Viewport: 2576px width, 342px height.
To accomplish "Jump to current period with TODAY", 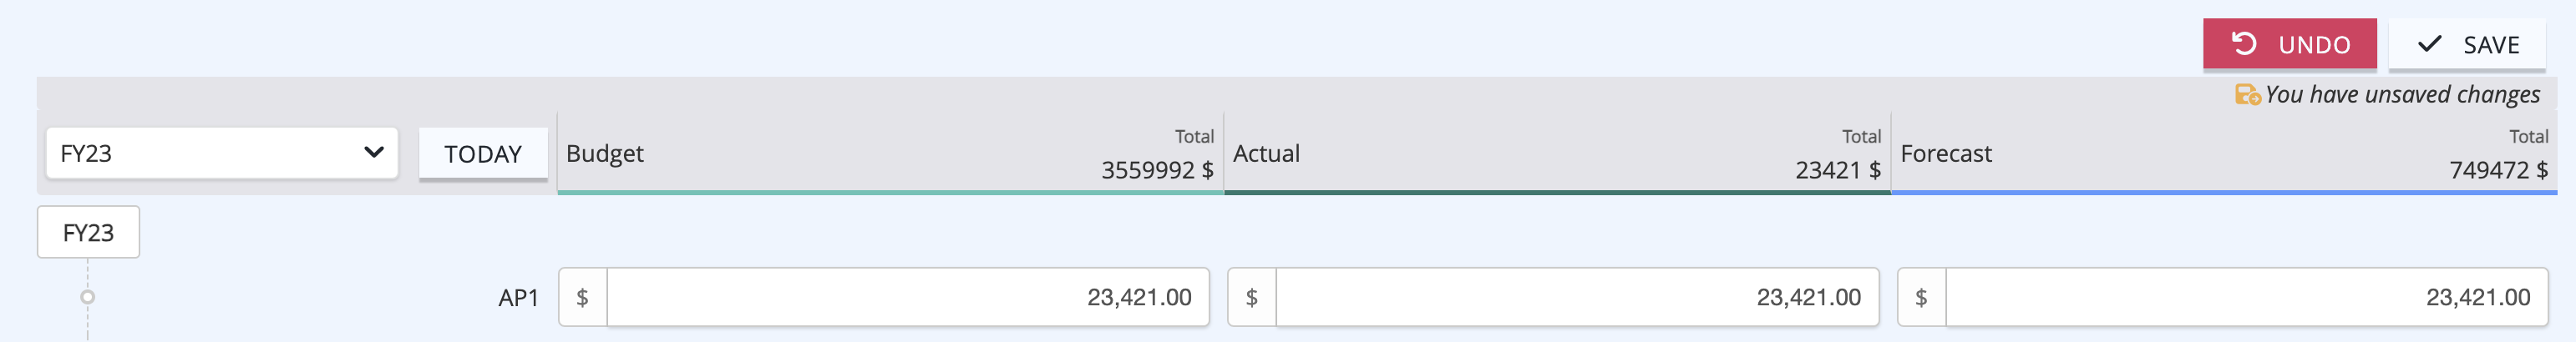I will tap(483, 154).
